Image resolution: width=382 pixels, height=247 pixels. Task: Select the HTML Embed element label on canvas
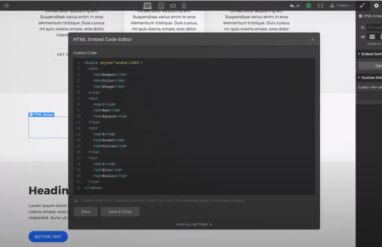41,115
